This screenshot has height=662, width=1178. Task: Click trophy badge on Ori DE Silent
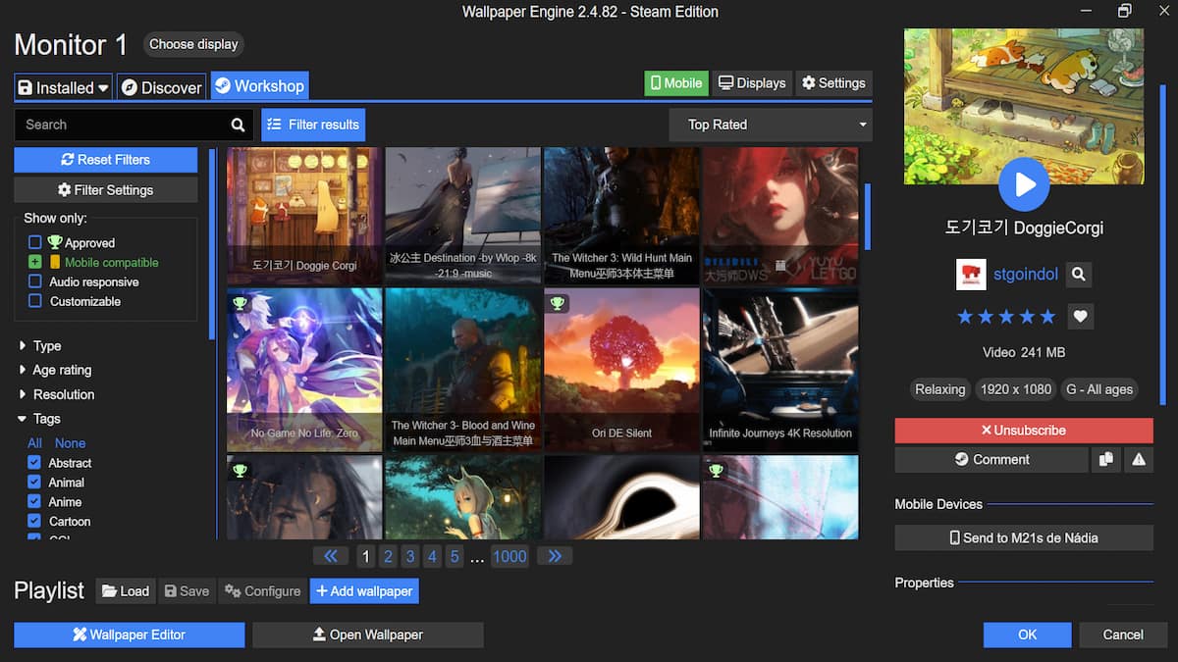(x=558, y=303)
